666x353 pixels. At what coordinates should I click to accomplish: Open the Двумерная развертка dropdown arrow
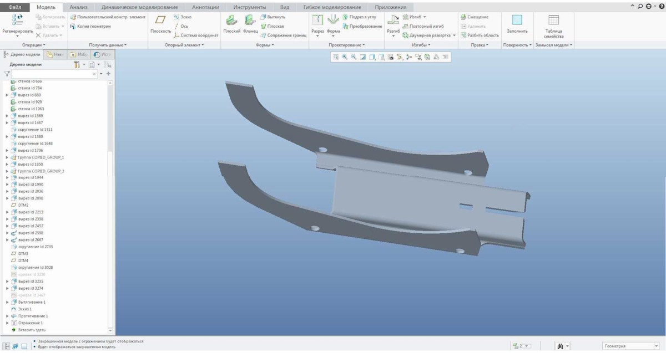coord(454,35)
